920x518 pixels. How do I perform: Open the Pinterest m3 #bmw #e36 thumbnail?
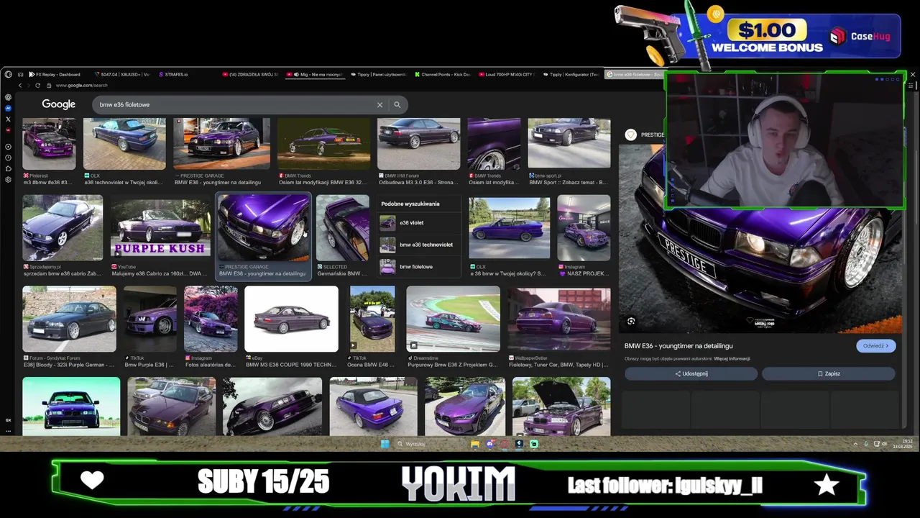49,144
